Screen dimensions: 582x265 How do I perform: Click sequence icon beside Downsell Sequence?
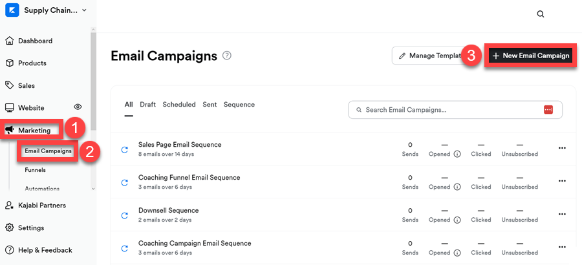pos(125,216)
